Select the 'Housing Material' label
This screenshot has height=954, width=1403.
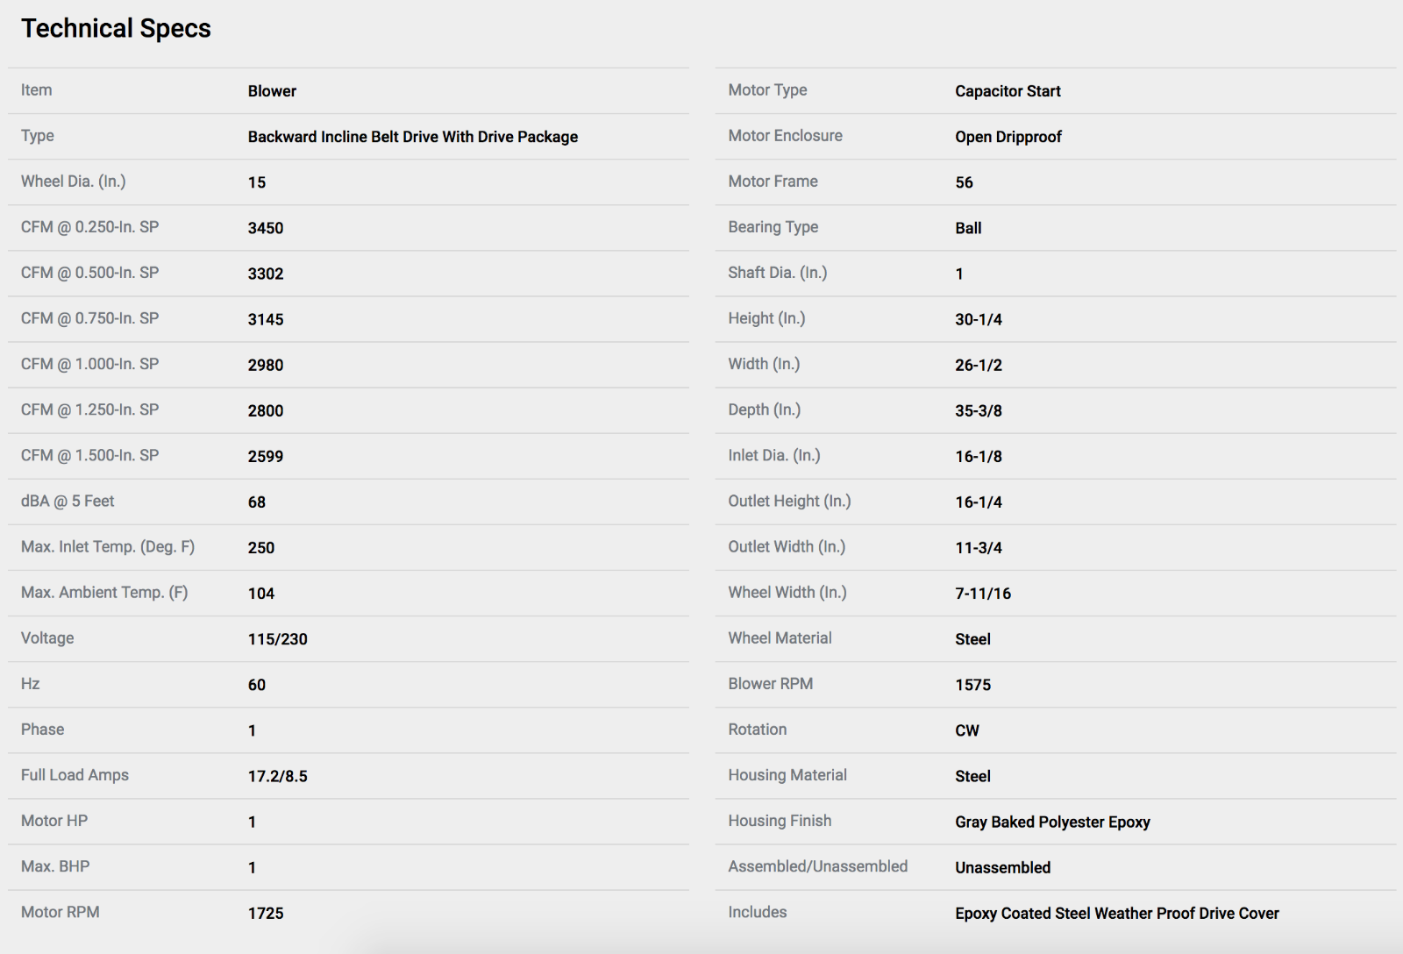(787, 775)
